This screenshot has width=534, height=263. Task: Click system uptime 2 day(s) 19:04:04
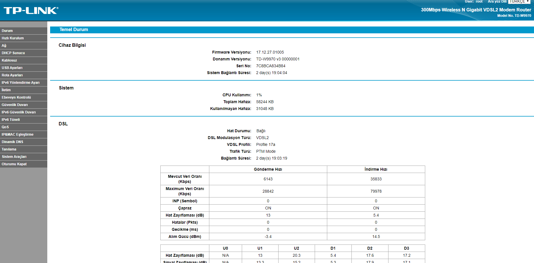[271, 73]
